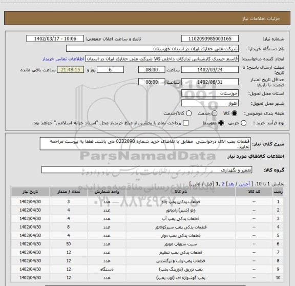Select row قطعات پمپ رفت و برگشتی
Screen dimensions: 295x286
coord(147,261)
